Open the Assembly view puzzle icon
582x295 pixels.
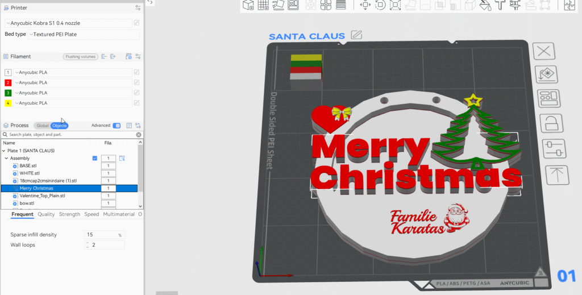pos(569,5)
